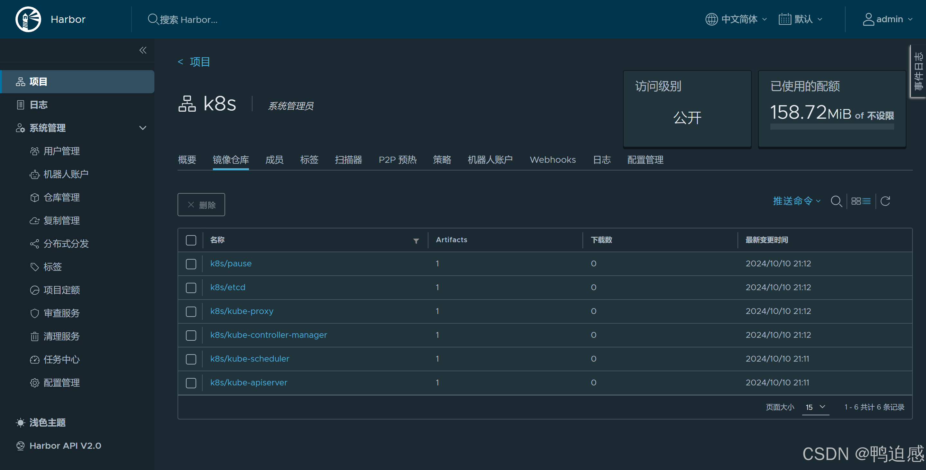
Task: Open the k8s/kube-scheduler repository link
Action: point(250,358)
